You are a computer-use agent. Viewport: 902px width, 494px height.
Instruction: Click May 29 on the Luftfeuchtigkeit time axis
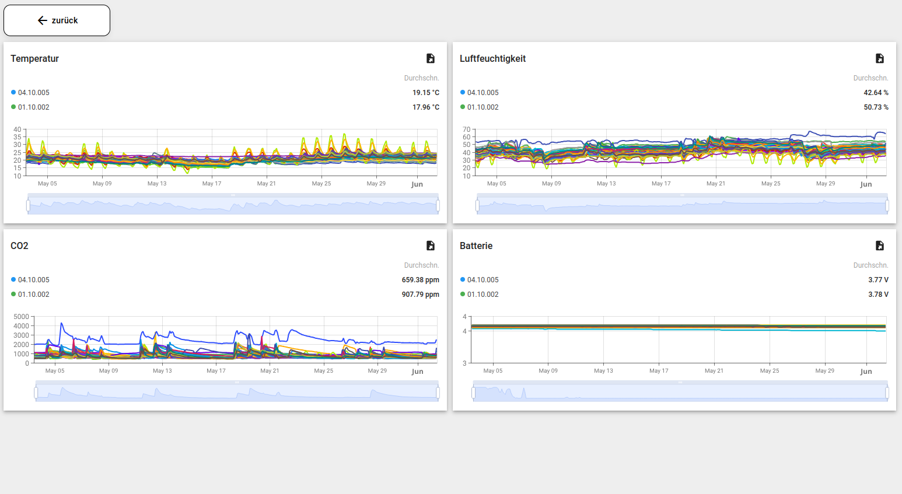point(826,184)
